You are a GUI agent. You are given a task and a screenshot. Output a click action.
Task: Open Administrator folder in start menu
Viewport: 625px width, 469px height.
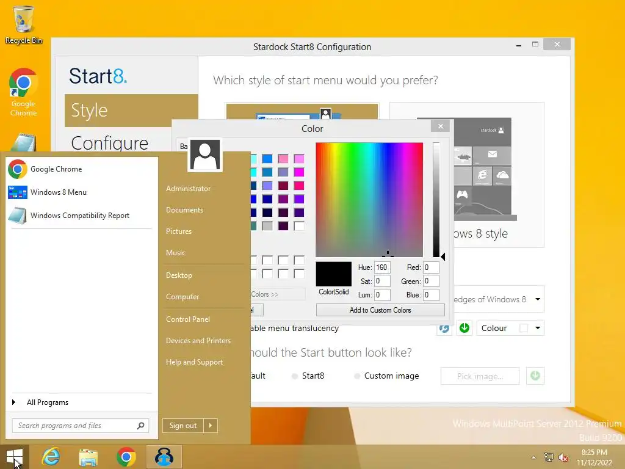(x=188, y=189)
